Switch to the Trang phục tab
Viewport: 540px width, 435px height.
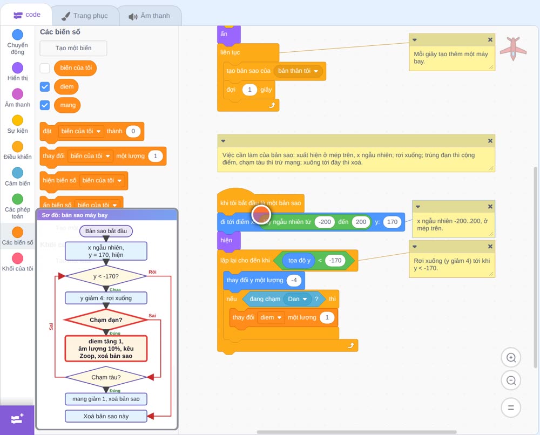pyautogui.click(x=85, y=16)
